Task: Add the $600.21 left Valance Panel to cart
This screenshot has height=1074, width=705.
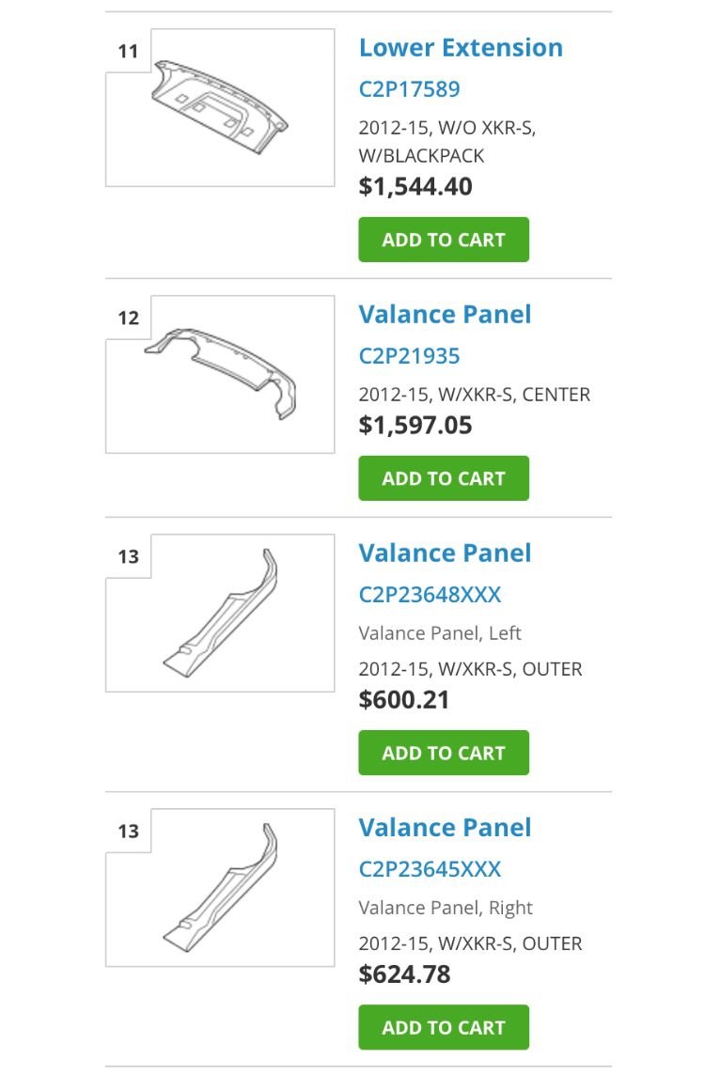Action: pos(444,753)
